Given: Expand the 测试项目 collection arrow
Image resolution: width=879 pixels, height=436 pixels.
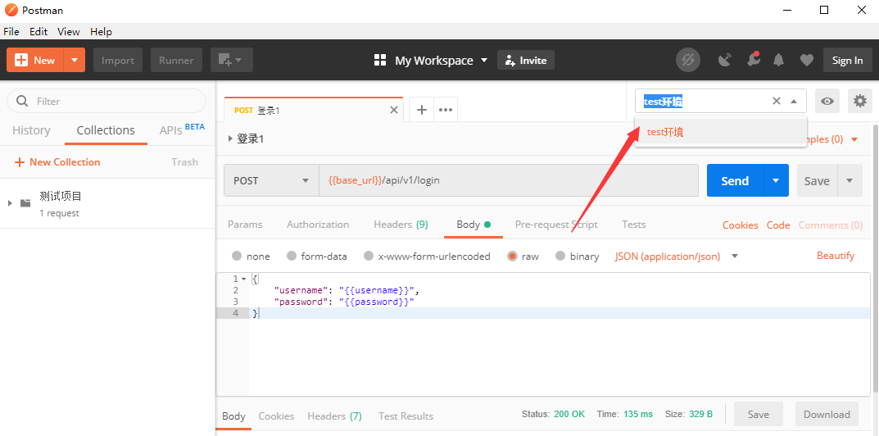Looking at the screenshot, I should pyautogui.click(x=10, y=202).
